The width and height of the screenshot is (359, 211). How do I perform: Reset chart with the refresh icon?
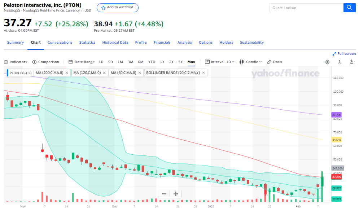pos(352,62)
